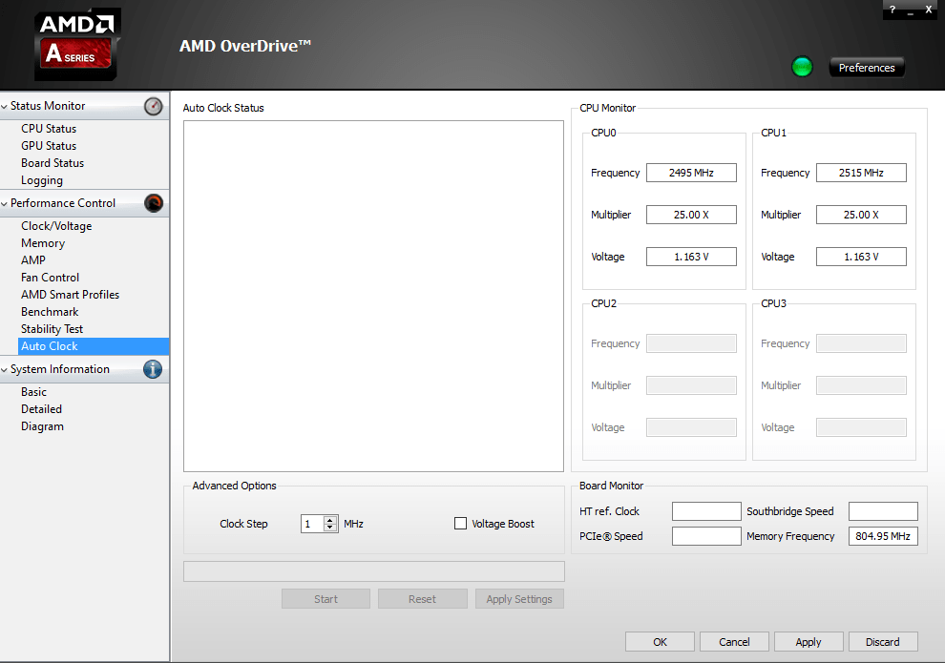
Task: Click the Southbridge Speed field
Action: tap(883, 511)
